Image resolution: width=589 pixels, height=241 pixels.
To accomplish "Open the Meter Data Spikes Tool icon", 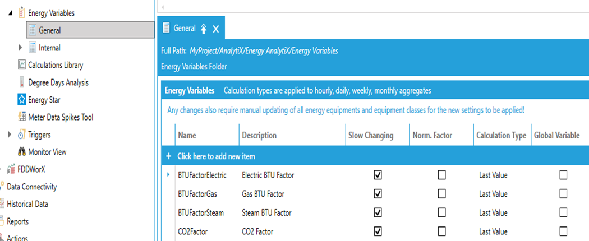I will [x=22, y=117].
